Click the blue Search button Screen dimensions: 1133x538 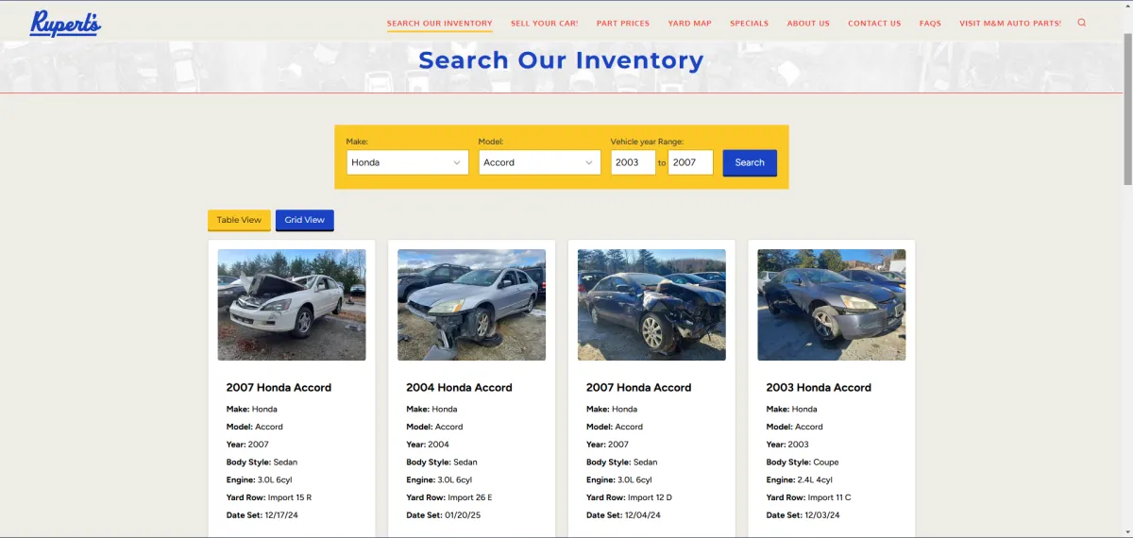click(750, 162)
